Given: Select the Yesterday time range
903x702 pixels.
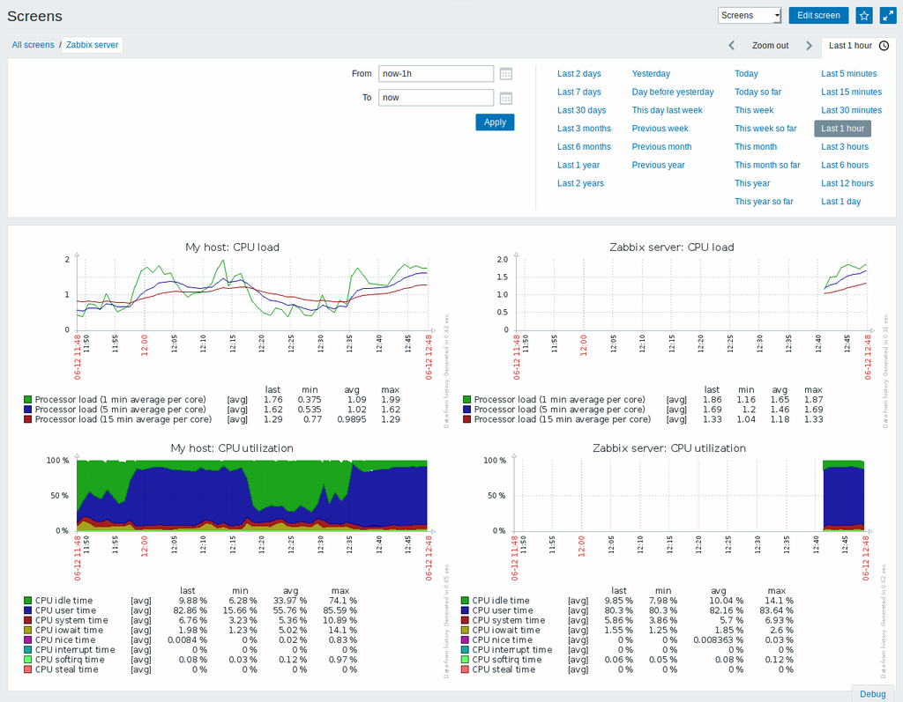Looking at the screenshot, I should click(x=651, y=74).
